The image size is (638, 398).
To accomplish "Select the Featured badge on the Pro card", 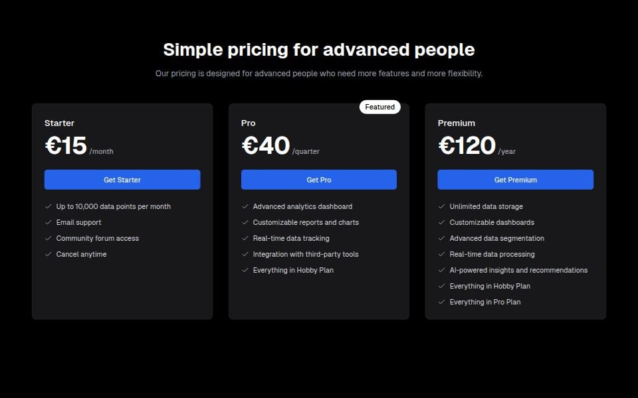I will pyautogui.click(x=380, y=106).
